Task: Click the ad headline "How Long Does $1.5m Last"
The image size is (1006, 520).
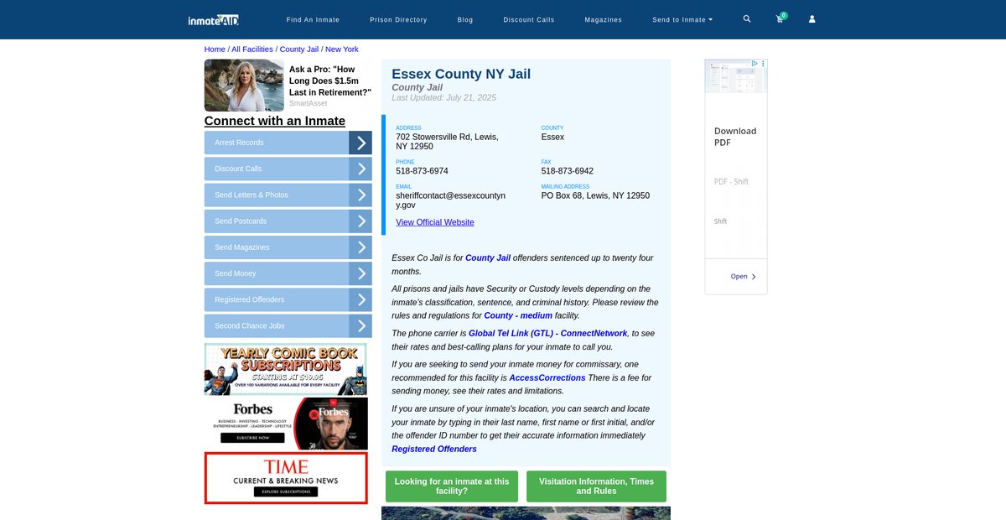Action: point(330,81)
